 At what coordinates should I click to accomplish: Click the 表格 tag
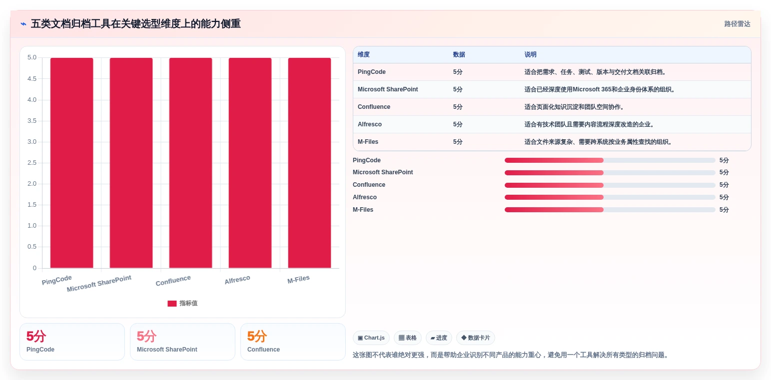408,338
